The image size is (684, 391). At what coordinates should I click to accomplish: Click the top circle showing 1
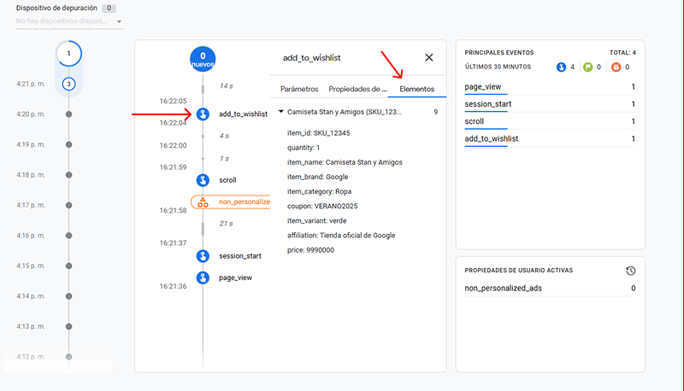pos(68,54)
